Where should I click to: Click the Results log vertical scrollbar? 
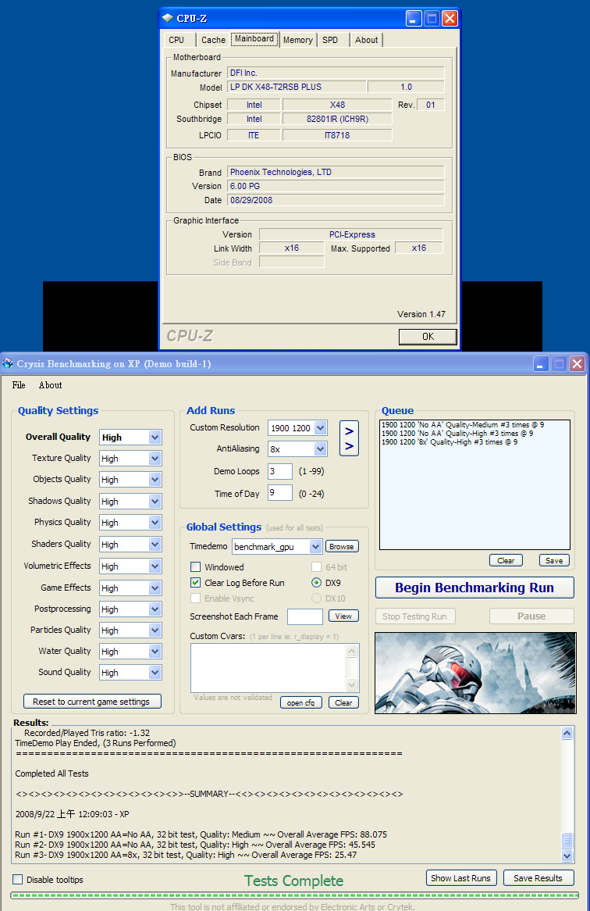point(567,789)
